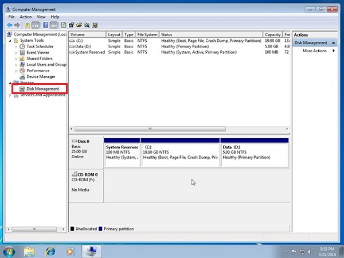Image resolution: width=344 pixels, height=258 pixels.
Task: Click volume list scroll right arrow
Action: pyautogui.click(x=287, y=129)
